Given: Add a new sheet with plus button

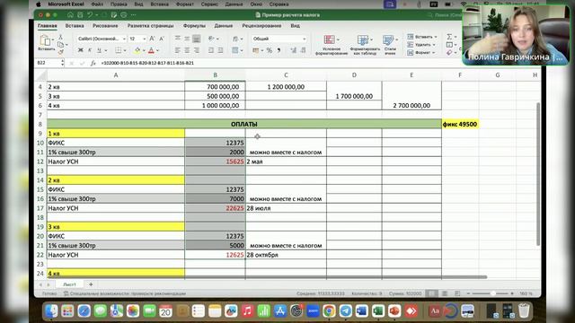Looking at the screenshot, I should pos(91,284).
